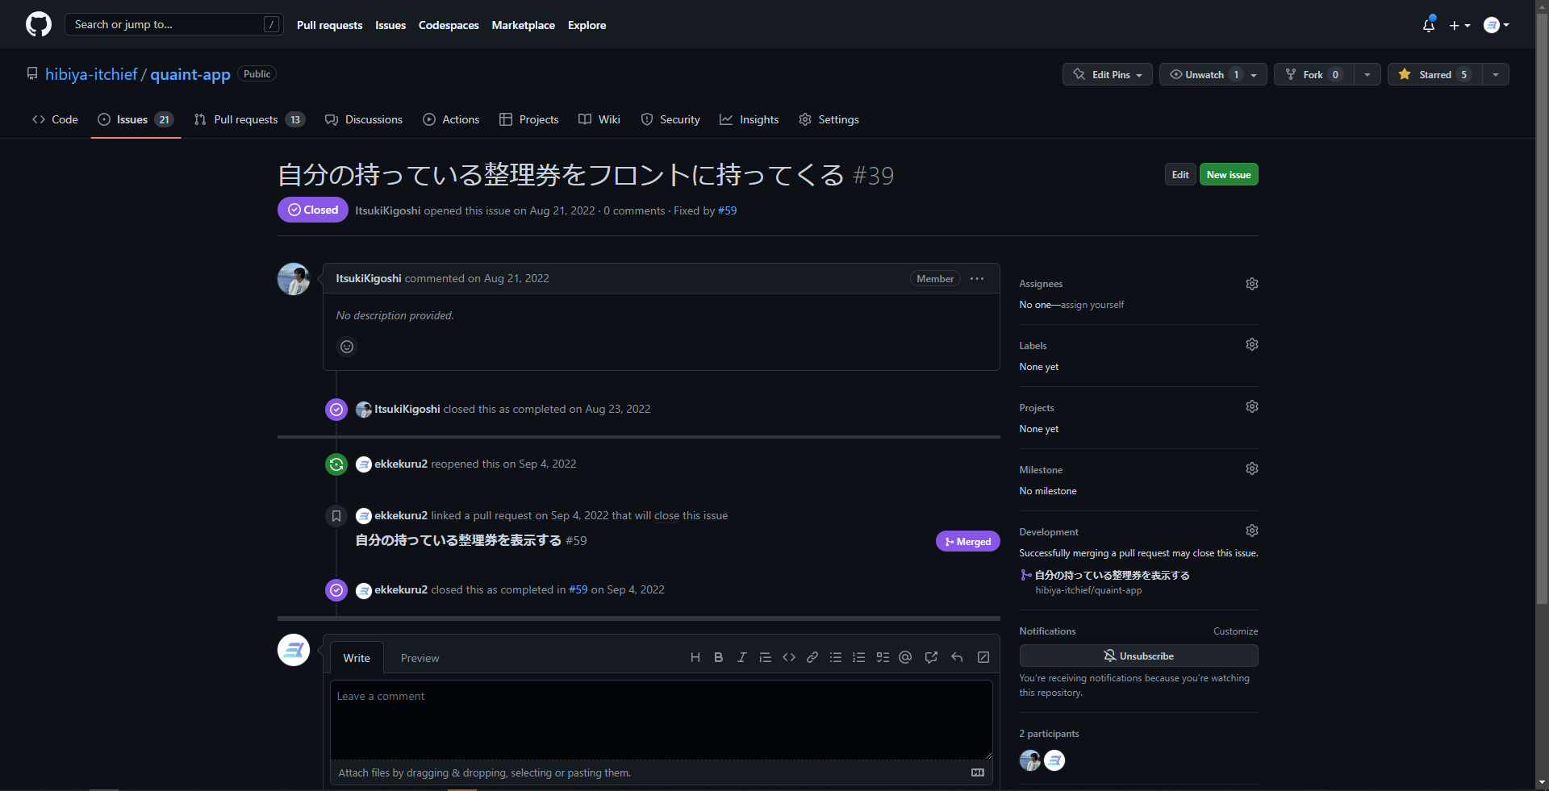Click the green New issue button
Image resolution: width=1549 pixels, height=791 pixels.
[1229, 174]
